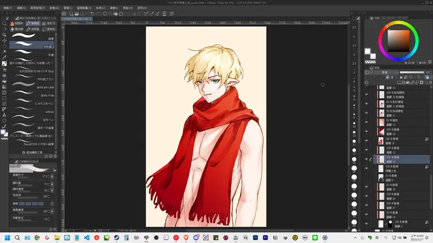433x243 pixels.
Task: Open Photoshop from the taskbar
Action: click(256, 238)
